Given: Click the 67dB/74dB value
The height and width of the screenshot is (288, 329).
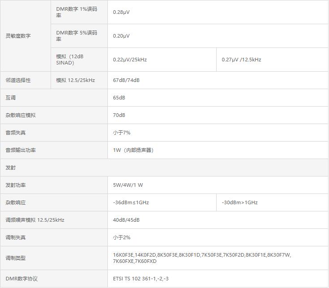Looking at the screenshot, I should [x=126, y=80].
